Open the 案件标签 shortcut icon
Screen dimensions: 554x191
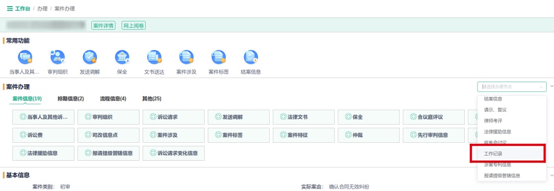pyautogui.click(x=219, y=58)
